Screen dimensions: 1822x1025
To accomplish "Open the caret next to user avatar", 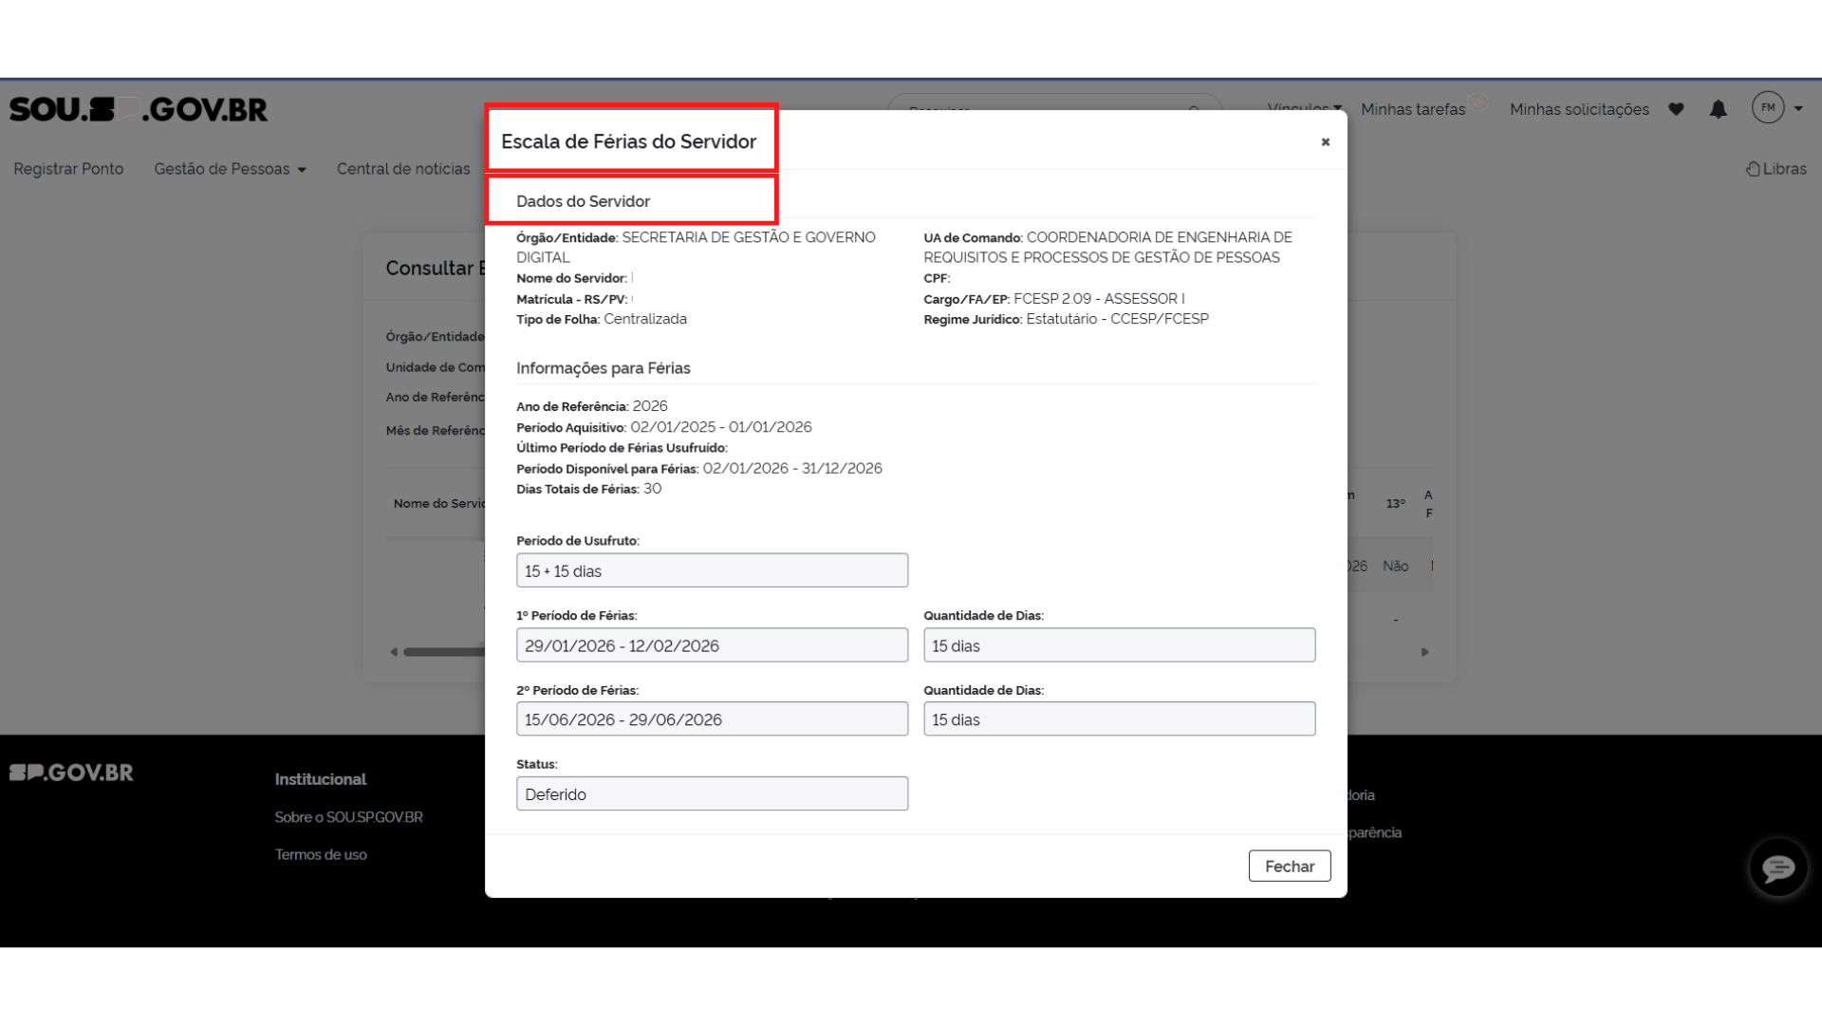I will (1798, 109).
